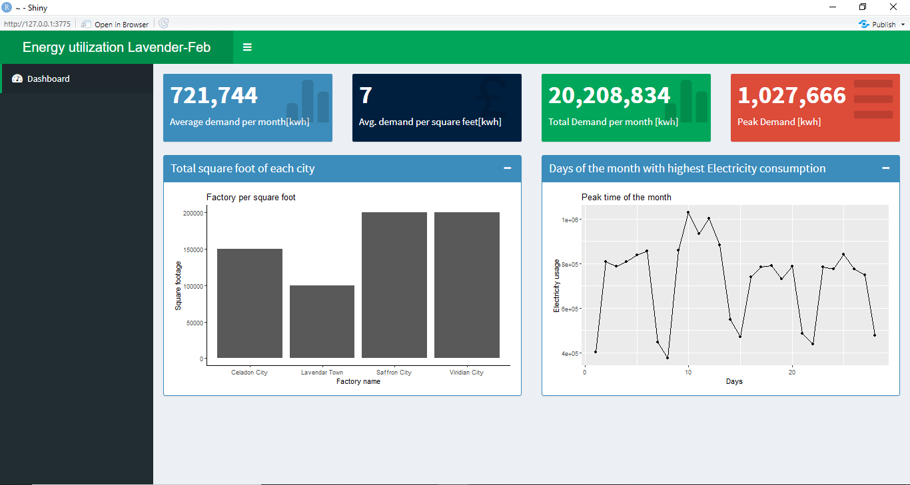Click the bar chart icon in Total Demand card
Screen dimensions: 910x485
[x=687, y=101]
